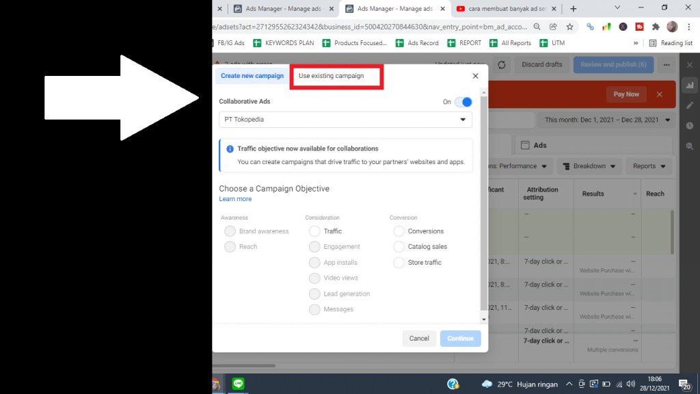Screen dimensions: 700x394
Task: Open the Wi-Fi network icon in system tray
Action: coord(619,384)
